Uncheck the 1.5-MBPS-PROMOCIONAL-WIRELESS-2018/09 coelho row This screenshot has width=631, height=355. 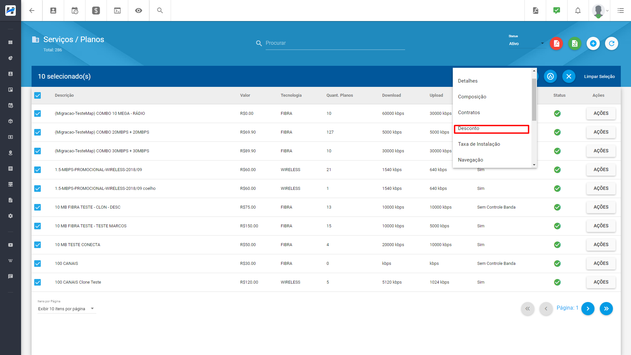(x=37, y=189)
